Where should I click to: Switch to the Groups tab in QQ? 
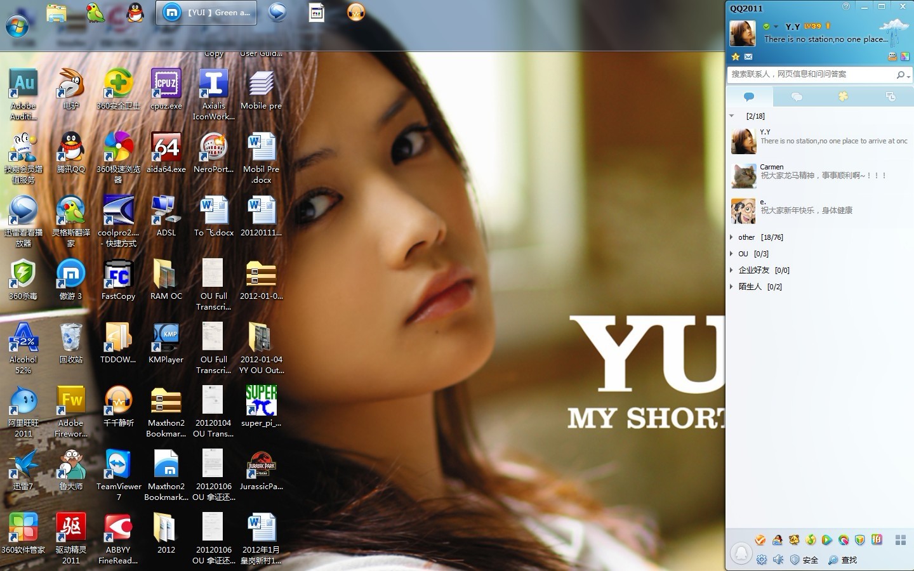(x=797, y=96)
